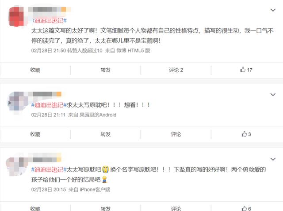Like the third post with 6 likes

(246, 208)
